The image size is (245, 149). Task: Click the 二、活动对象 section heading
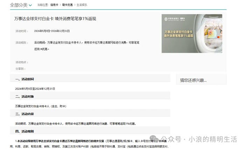24,96
